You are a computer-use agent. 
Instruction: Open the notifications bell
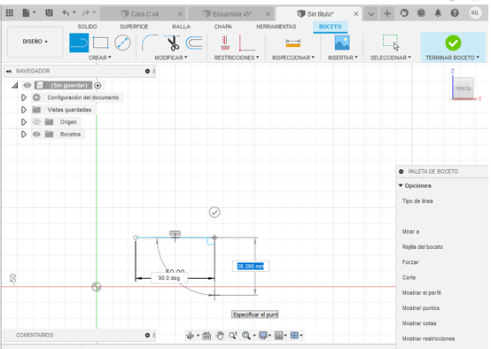point(438,12)
